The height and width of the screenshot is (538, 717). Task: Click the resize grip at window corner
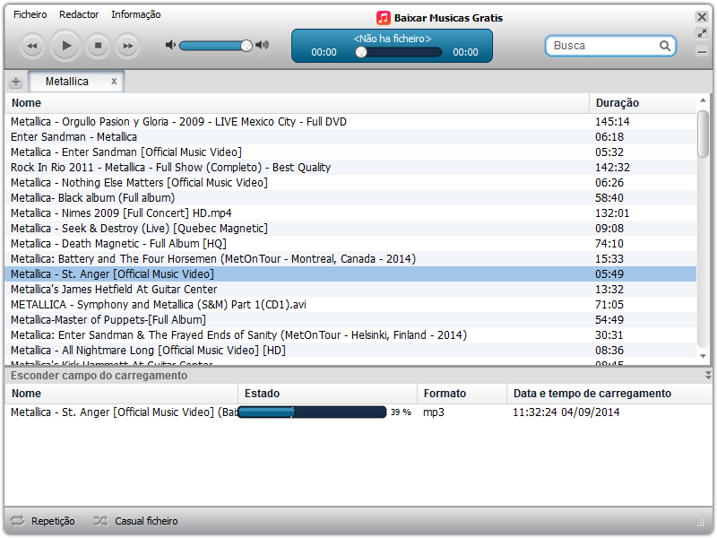click(x=701, y=523)
